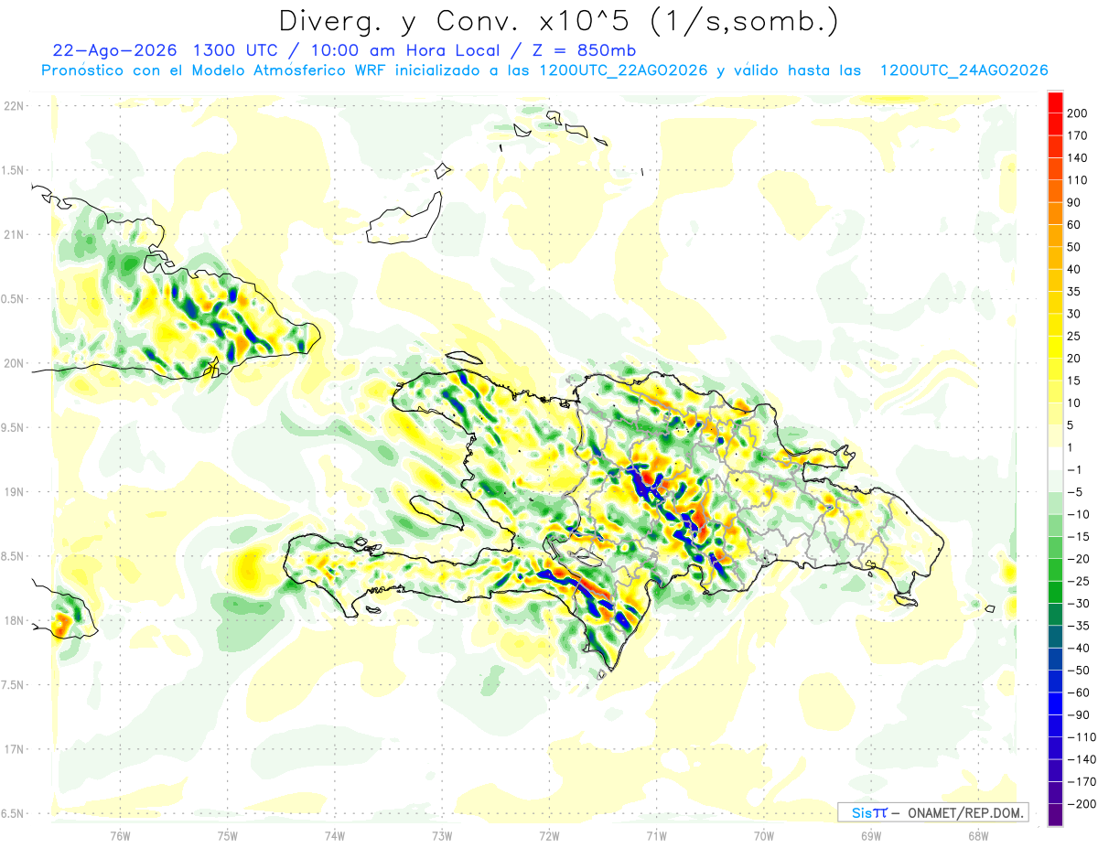Click the title "Diverg. y Conv. x10^5 (1/s,somb.)"
Screen dimensions: 1098x848
click(x=558, y=21)
